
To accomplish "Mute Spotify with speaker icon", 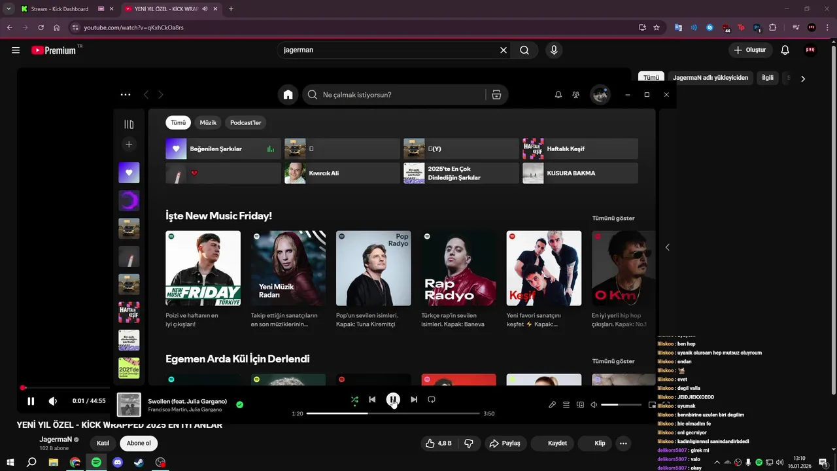I will (594, 405).
